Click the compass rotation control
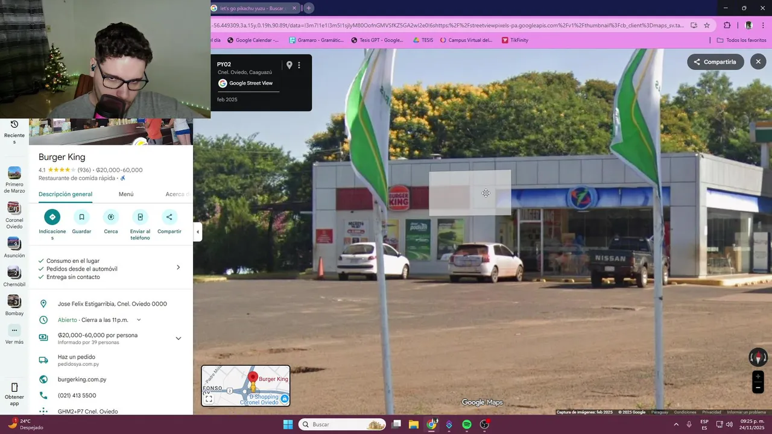This screenshot has width=772, height=434. coord(758,357)
